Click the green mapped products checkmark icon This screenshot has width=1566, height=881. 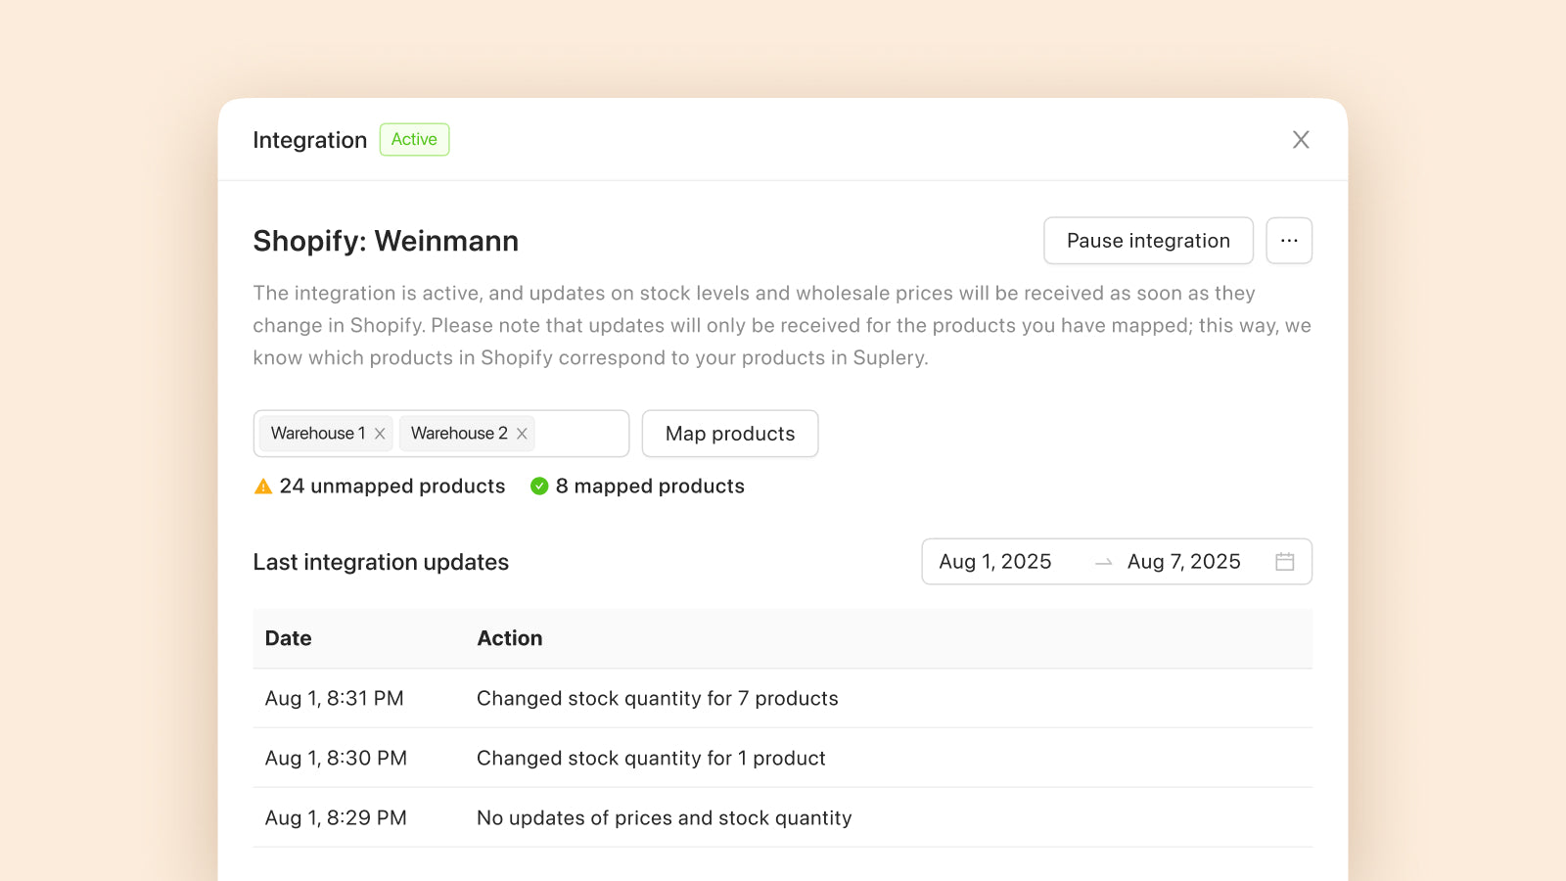pyautogui.click(x=539, y=487)
